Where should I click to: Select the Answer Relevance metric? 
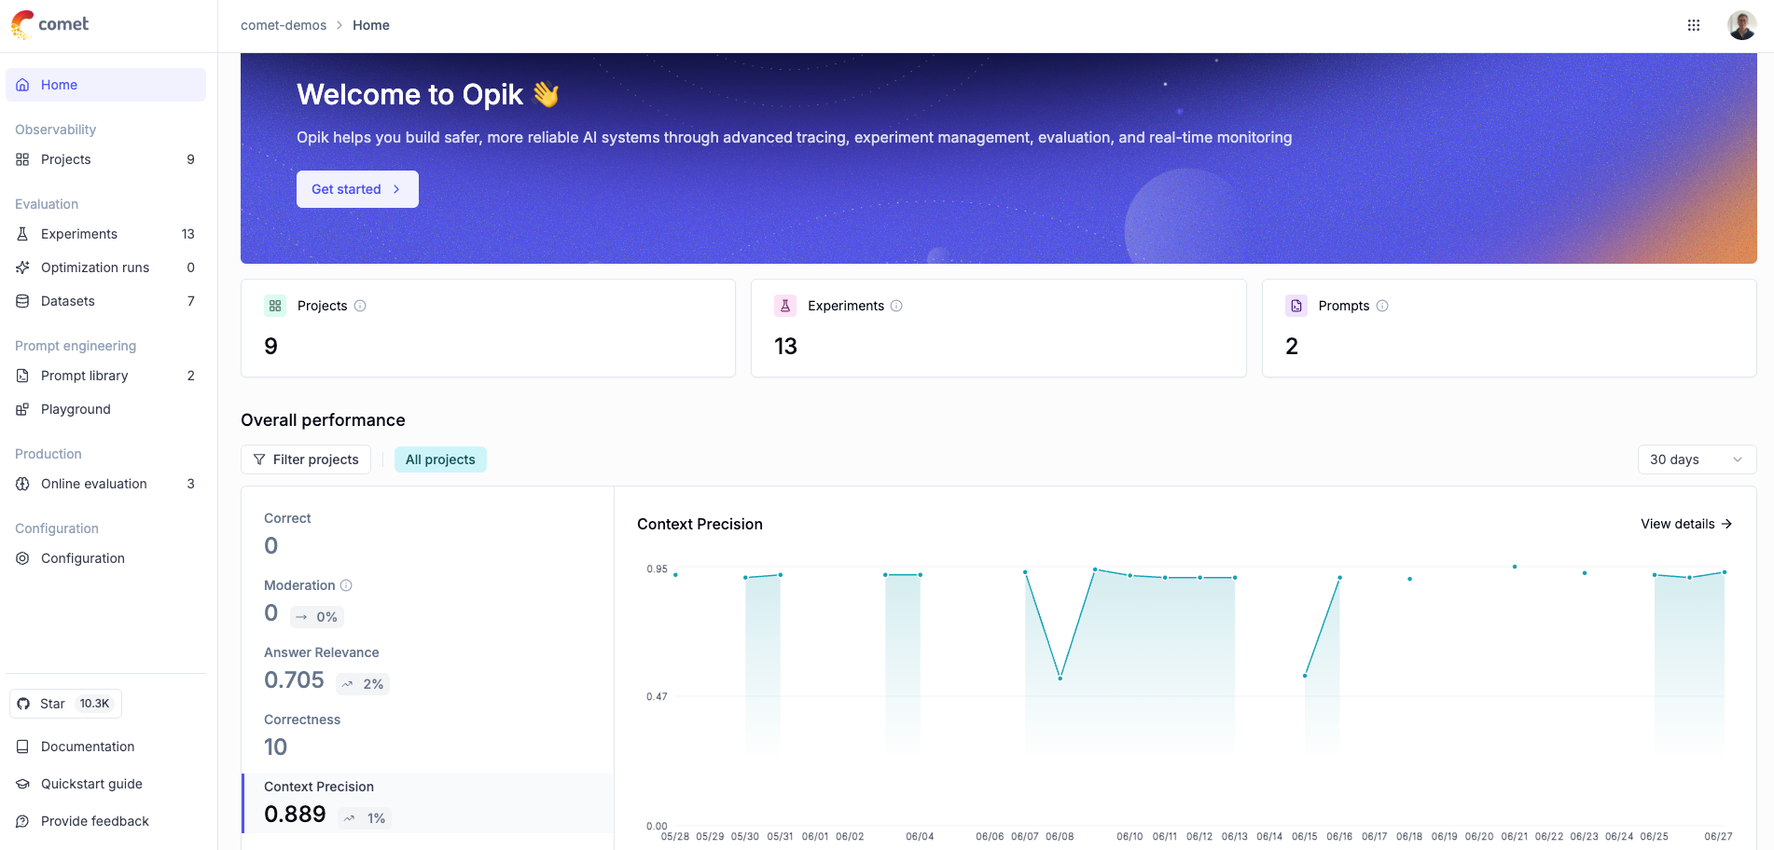click(428, 667)
